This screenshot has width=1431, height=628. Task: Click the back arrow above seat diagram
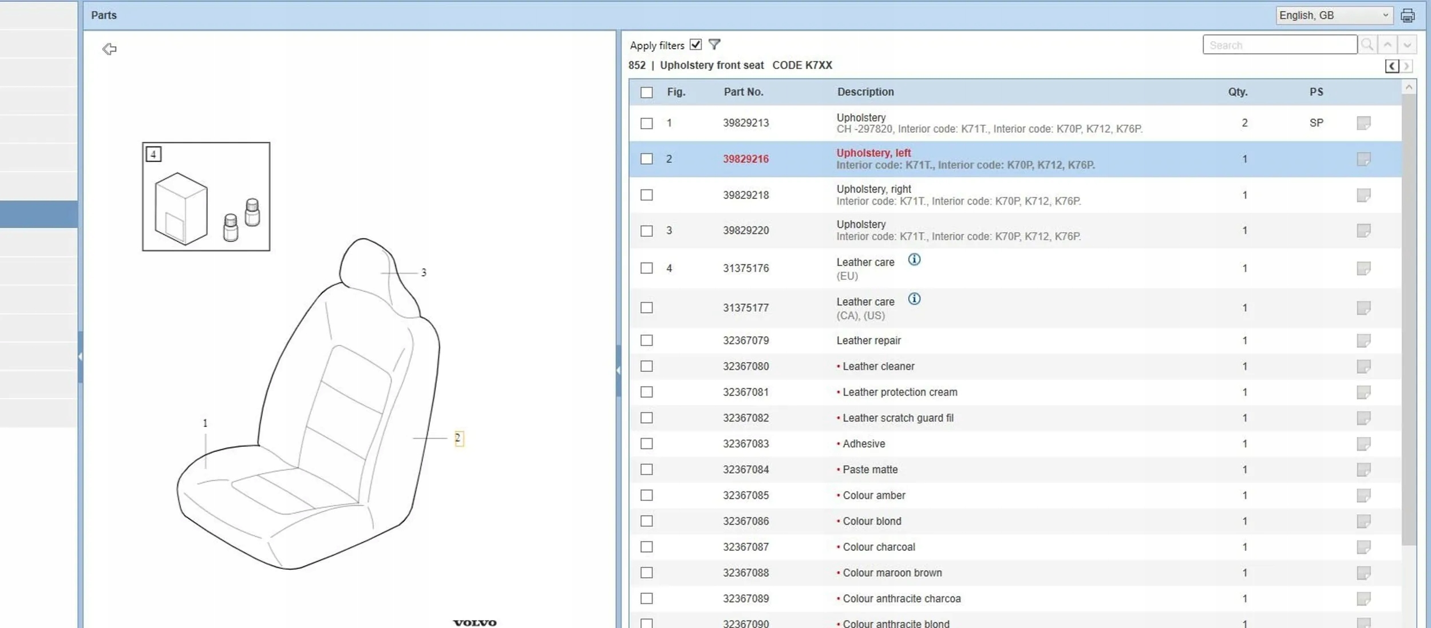[109, 49]
